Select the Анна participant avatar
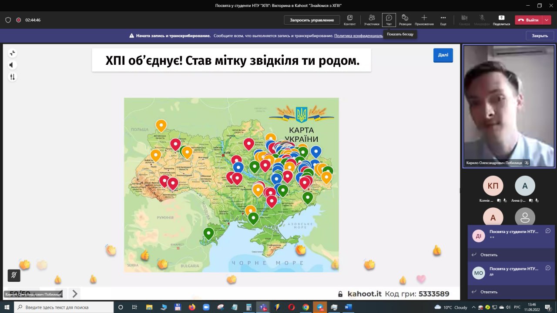 (525, 186)
